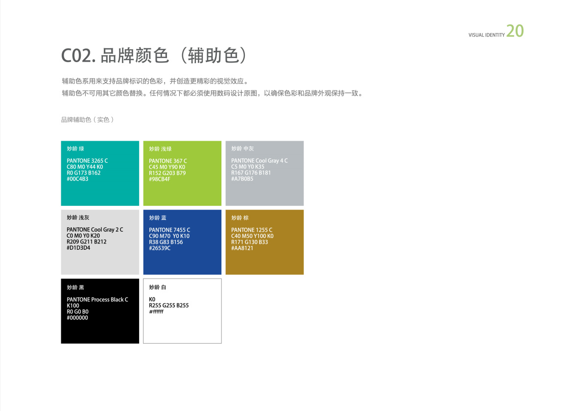Click the hex value #98CB4F
The height and width of the screenshot is (411, 573).
tap(160, 179)
